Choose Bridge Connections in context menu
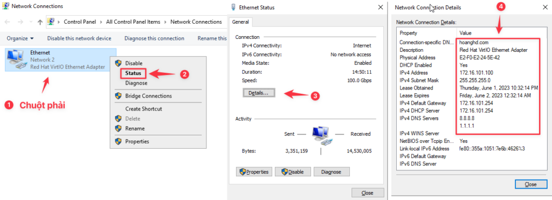The height and width of the screenshot is (200, 552). pos(149,96)
